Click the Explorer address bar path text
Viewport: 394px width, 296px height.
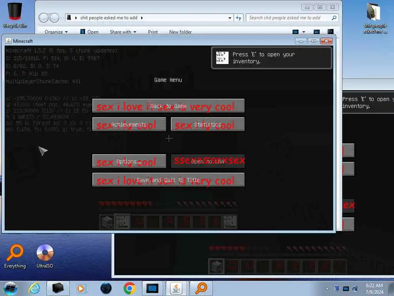click(109, 18)
